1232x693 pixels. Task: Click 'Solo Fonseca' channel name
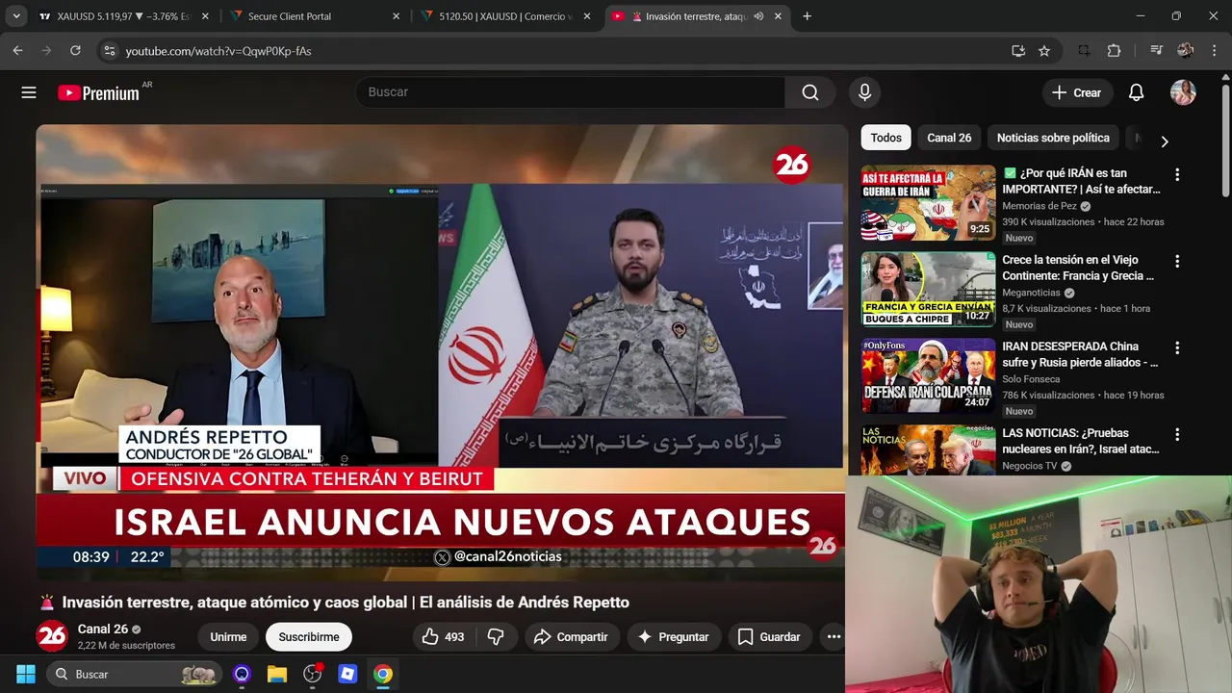[x=1031, y=379]
